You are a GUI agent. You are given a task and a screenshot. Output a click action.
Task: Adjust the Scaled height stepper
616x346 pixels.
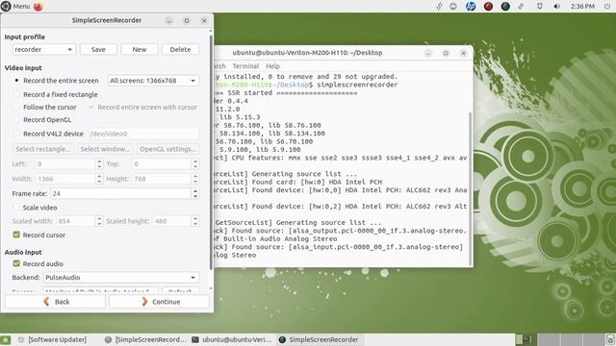click(195, 221)
